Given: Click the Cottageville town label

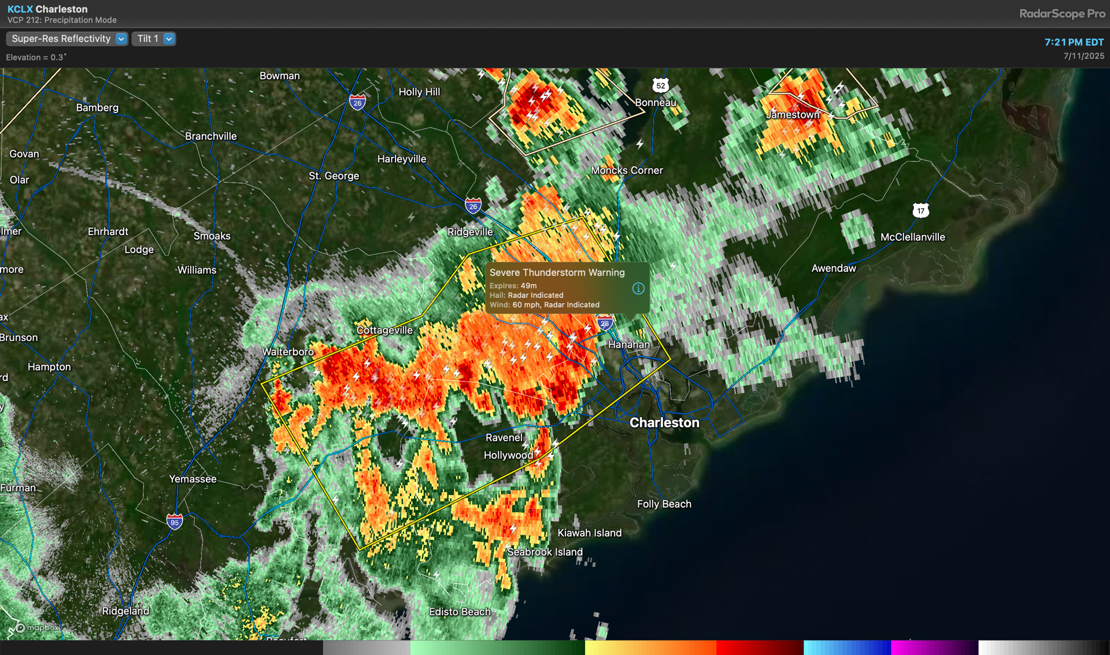Looking at the screenshot, I should pyautogui.click(x=384, y=330).
